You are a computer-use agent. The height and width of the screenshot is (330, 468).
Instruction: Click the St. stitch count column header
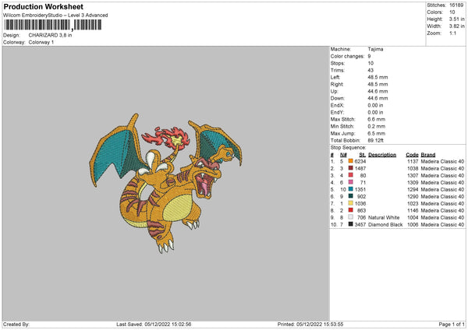[x=363, y=155]
